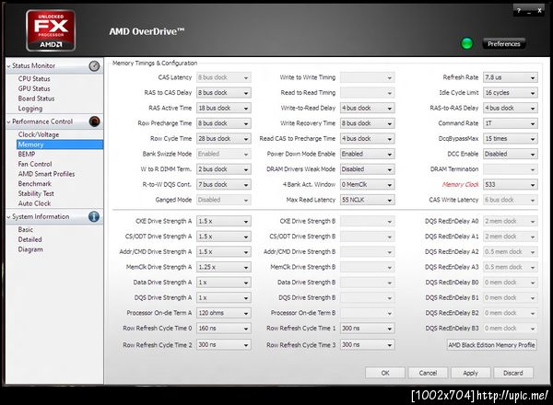Open Row Refresh Cycle Time 3 dropdown
553x405 pixels.
[x=367, y=345]
